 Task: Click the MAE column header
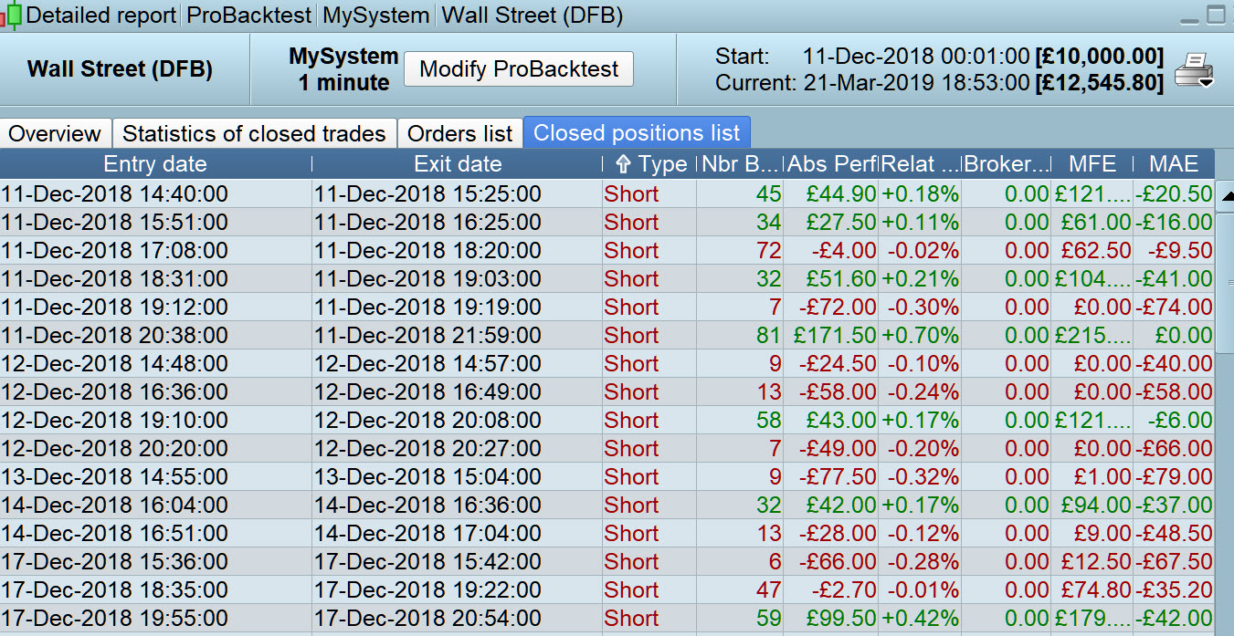pyautogui.click(x=1174, y=164)
